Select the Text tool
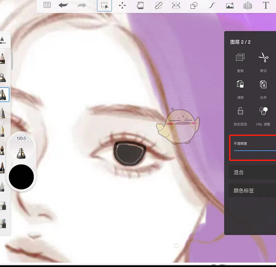The height and width of the screenshot is (267, 276). [x=265, y=5]
